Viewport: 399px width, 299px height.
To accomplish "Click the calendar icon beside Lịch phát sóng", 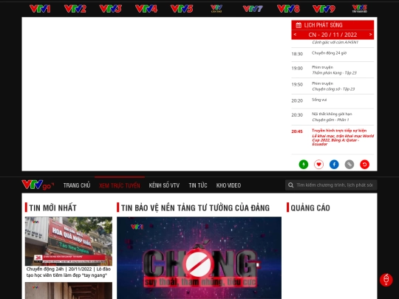I will pos(299,25).
